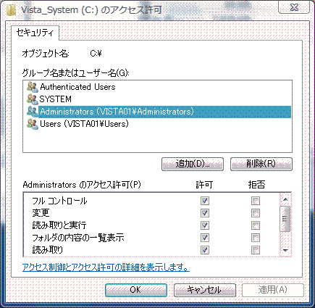The width and height of the screenshot is (315, 308).
Task: Toggle allow checkbox for フル コントロール
Action: click(205, 201)
